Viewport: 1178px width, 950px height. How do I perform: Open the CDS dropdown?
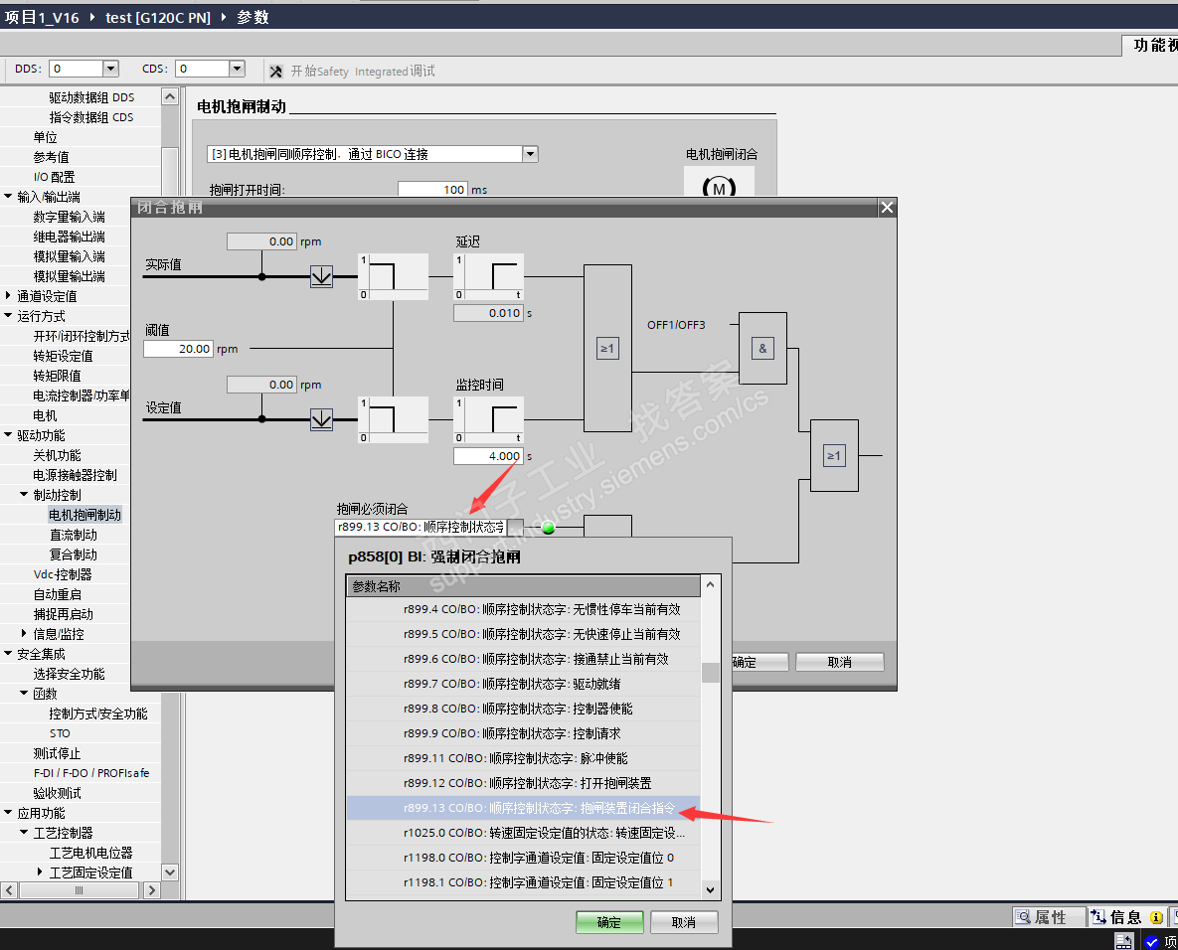coord(237,69)
